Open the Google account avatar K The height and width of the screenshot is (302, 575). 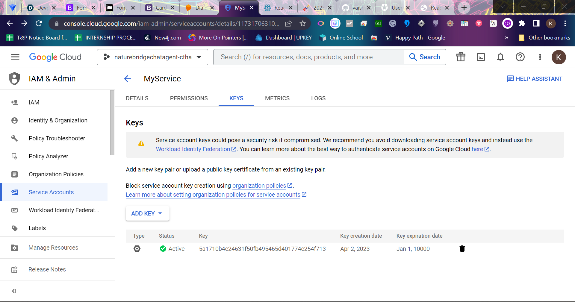click(x=559, y=57)
